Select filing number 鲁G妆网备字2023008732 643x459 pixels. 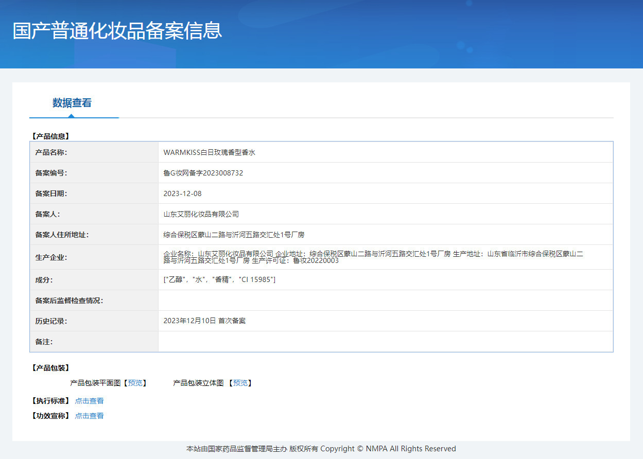(x=203, y=173)
